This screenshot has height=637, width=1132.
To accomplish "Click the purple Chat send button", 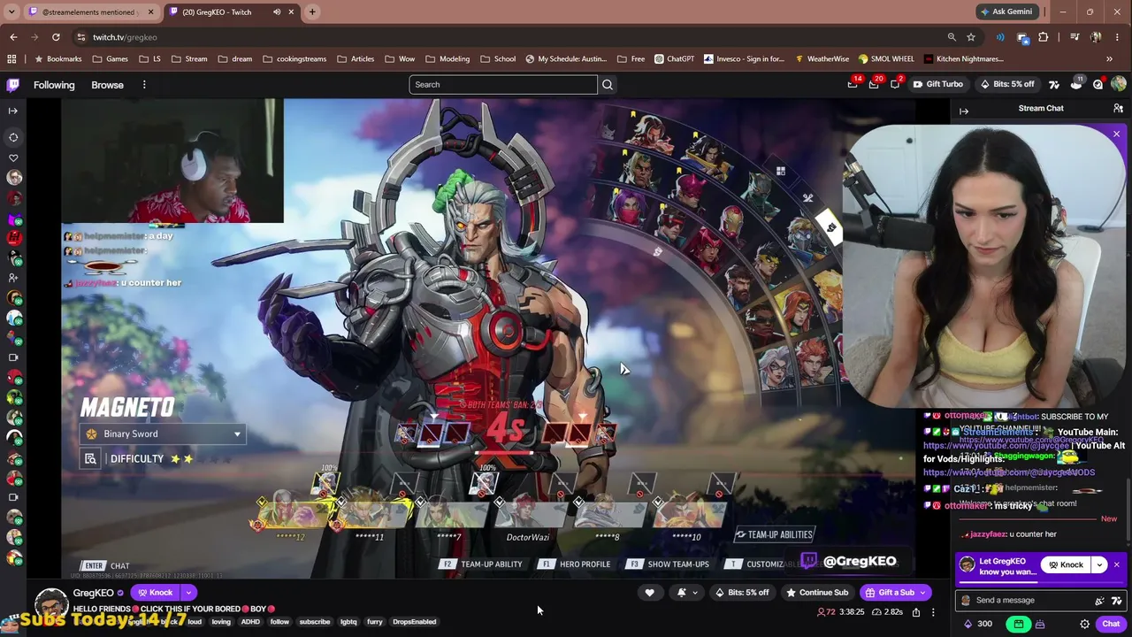I will click(1111, 624).
